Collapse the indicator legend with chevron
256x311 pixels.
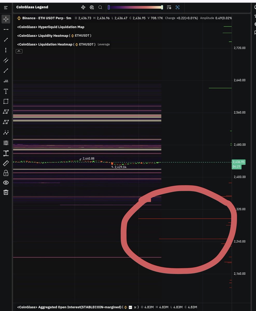[x=19, y=51]
